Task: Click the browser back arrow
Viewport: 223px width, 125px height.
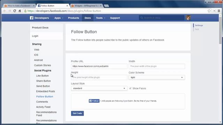Action: click(x=5, y=11)
